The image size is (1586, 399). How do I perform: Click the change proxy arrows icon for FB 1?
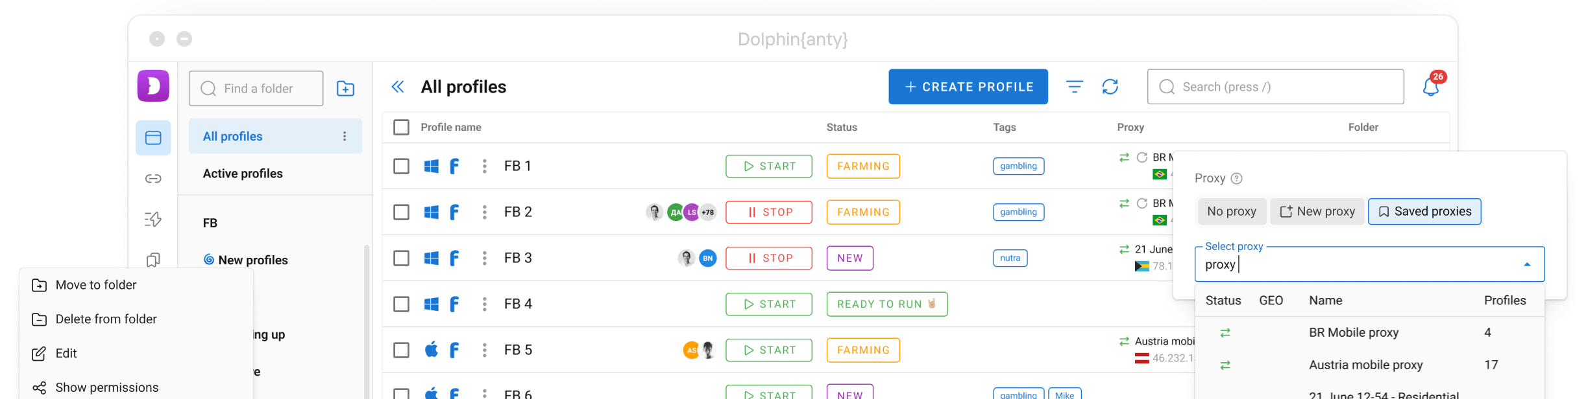point(1124,157)
